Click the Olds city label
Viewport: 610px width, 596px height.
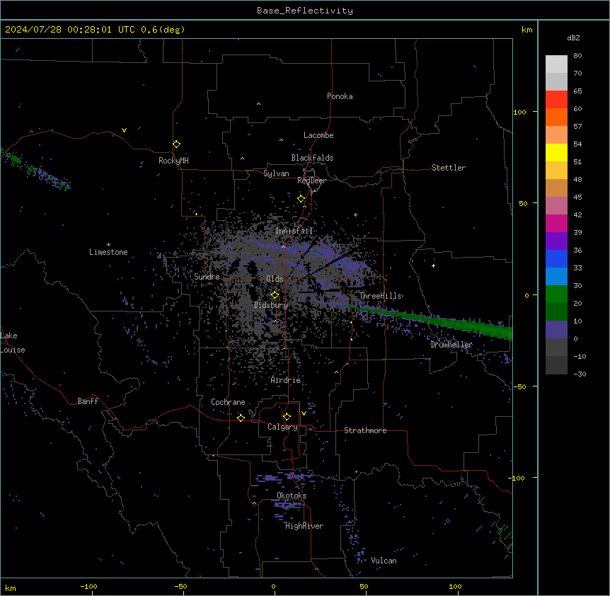[x=275, y=279]
